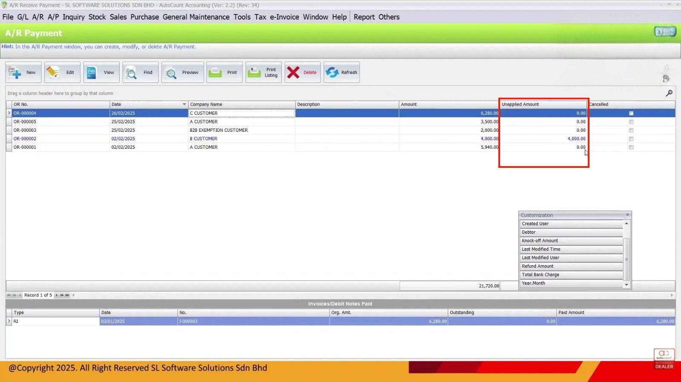Sort by OR No. column header
Screen dimensions: 681x382
(60, 105)
